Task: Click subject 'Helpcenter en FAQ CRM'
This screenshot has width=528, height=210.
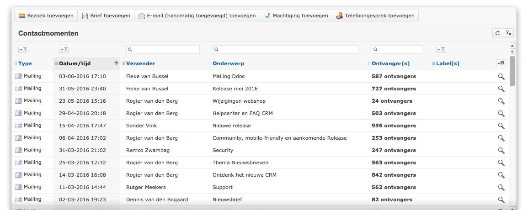Action: tap(242, 113)
